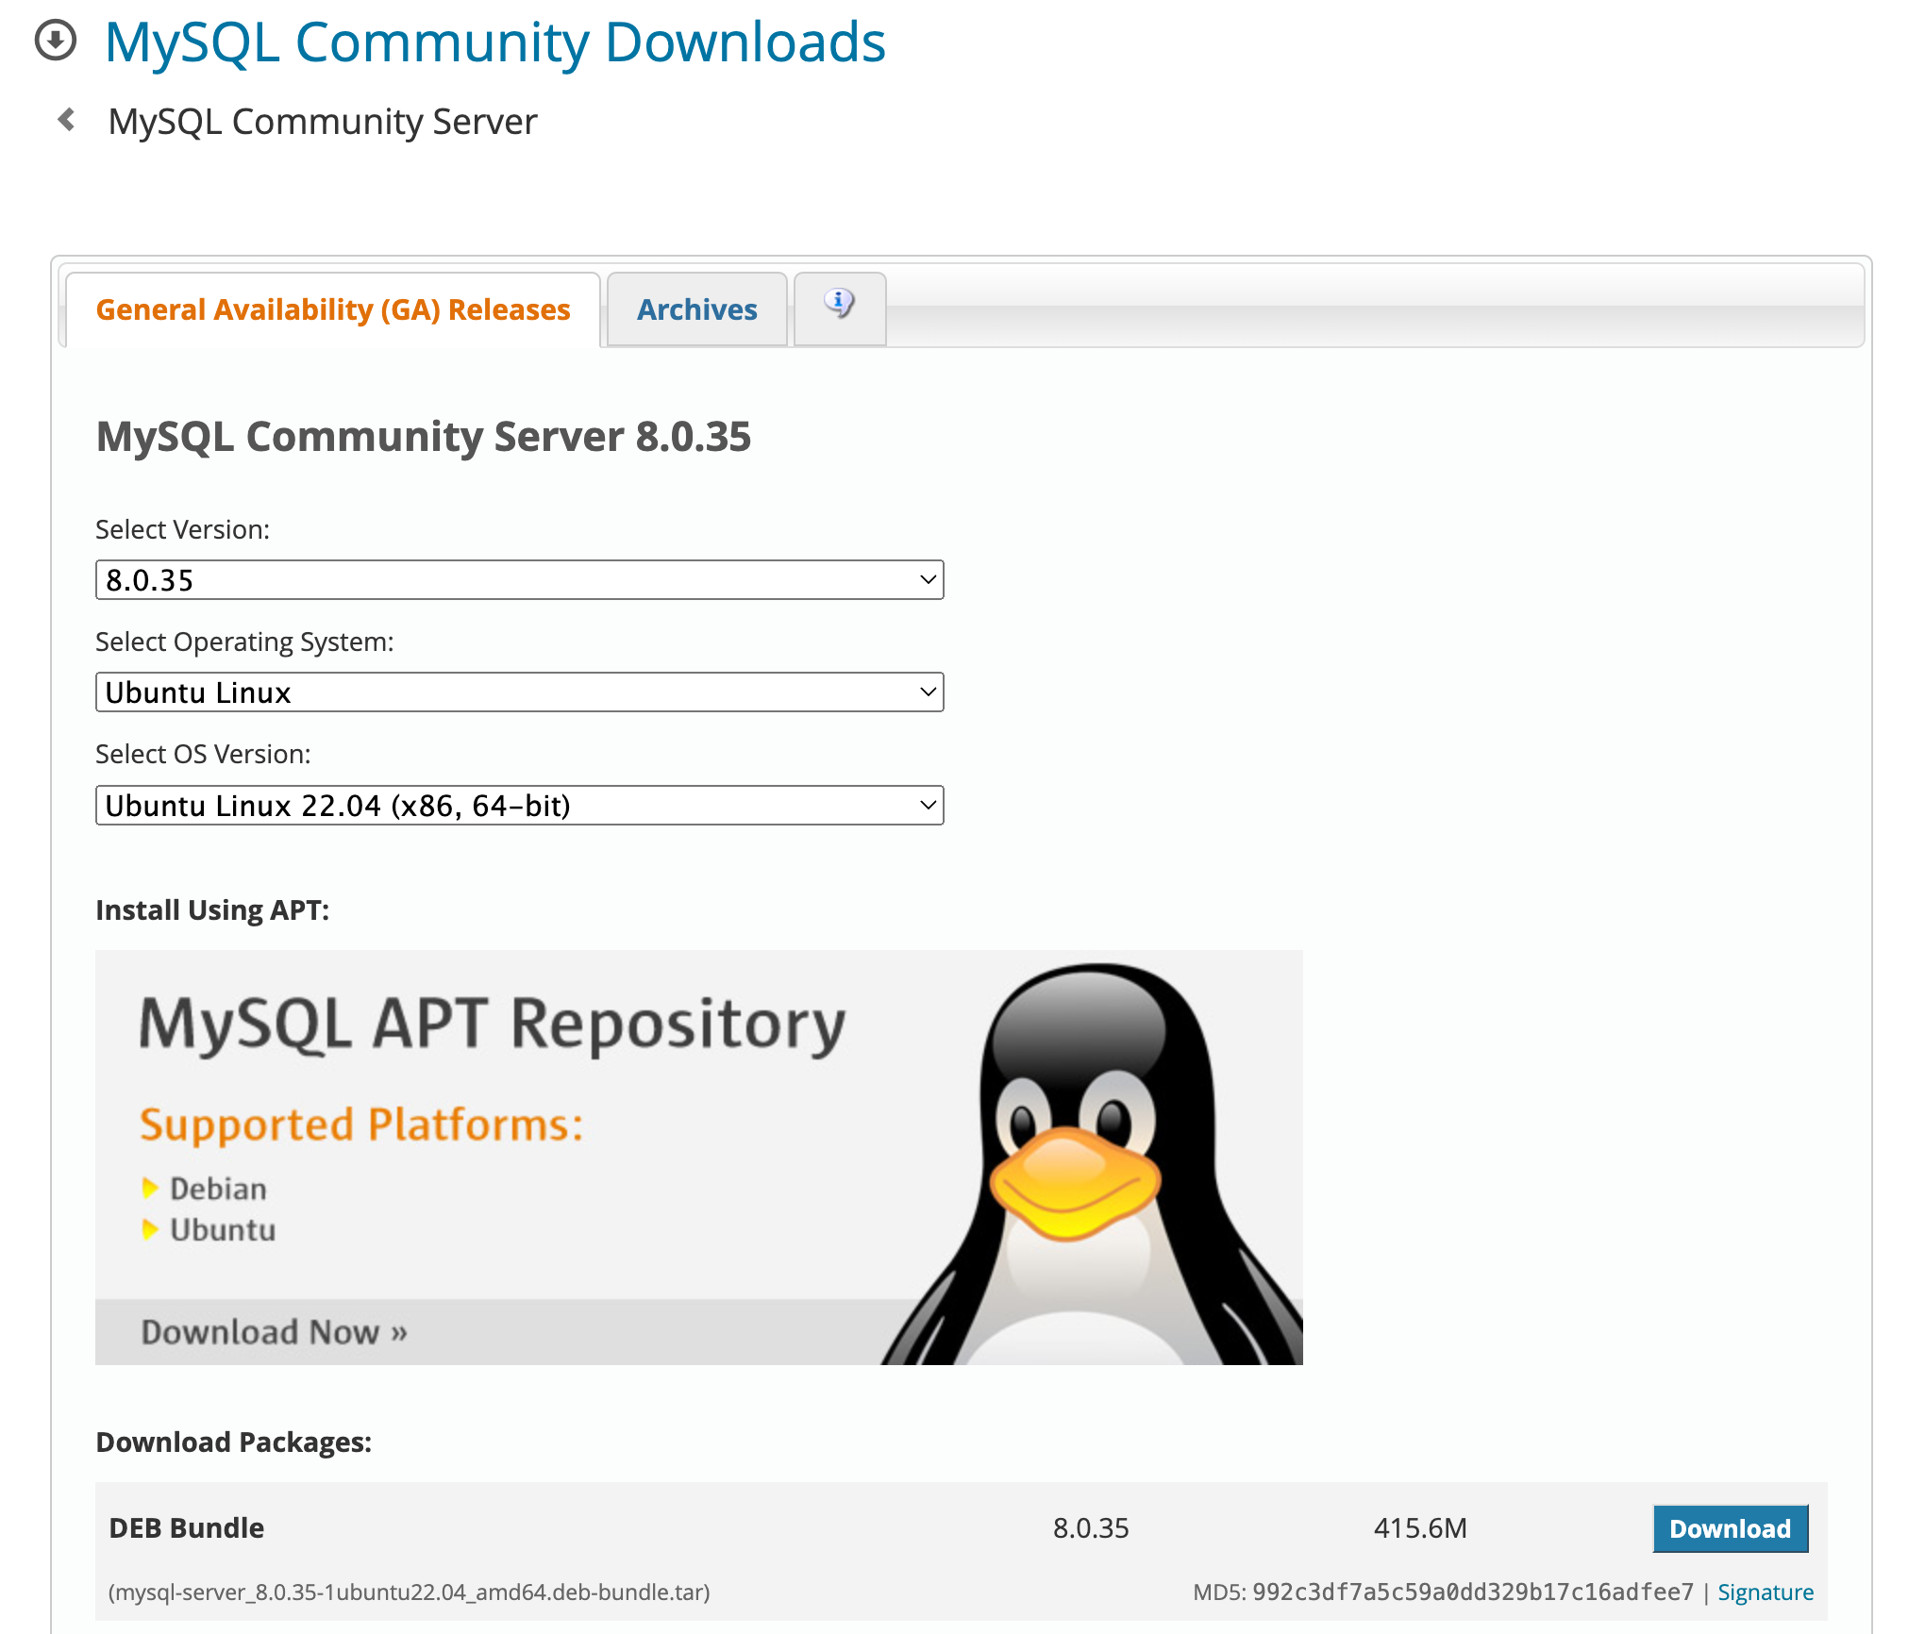Click the Supported Platforms banner text
The height and width of the screenshot is (1634, 1925).
[361, 1125]
